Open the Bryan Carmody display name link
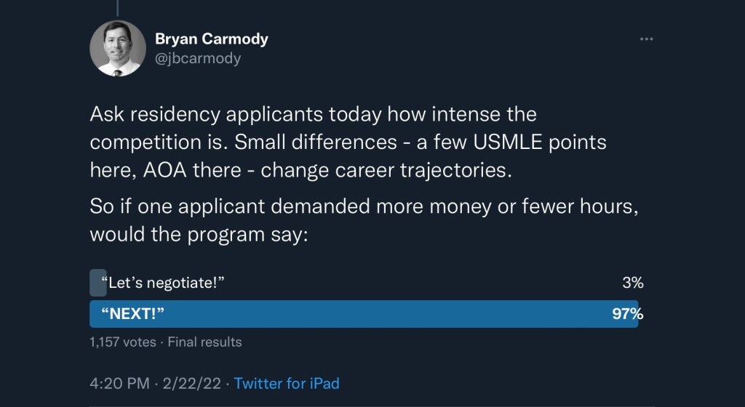The height and width of the screenshot is (407, 745). [x=211, y=39]
